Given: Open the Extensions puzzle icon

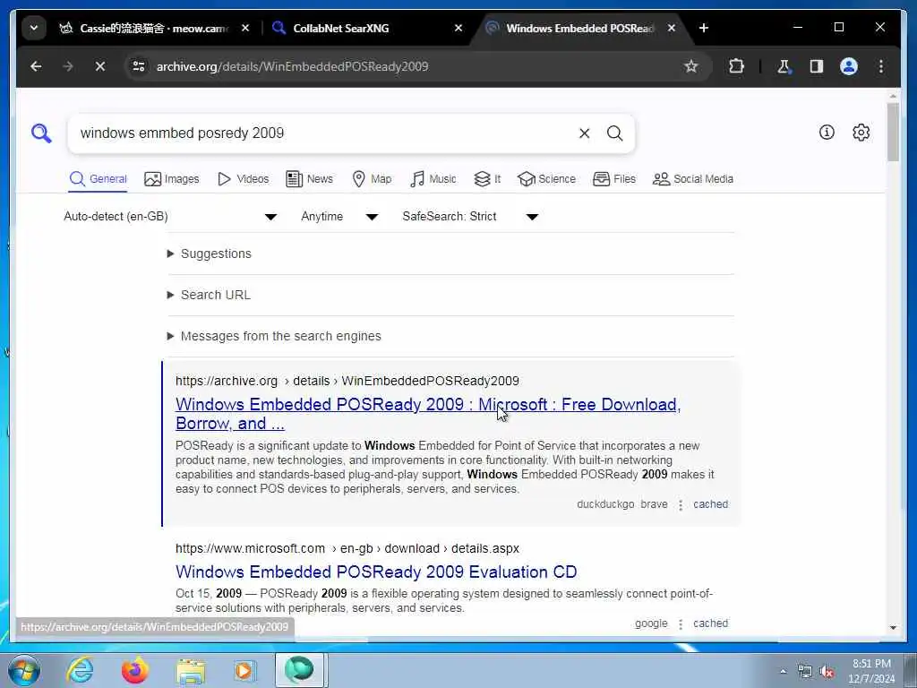Looking at the screenshot, I should tap(736, 66).
